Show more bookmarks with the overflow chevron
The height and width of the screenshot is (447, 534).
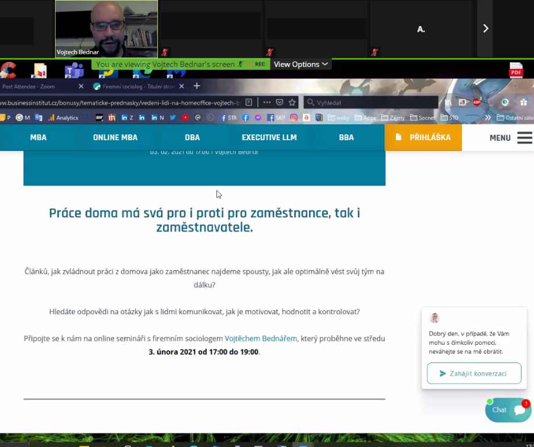tap(487, 117)
